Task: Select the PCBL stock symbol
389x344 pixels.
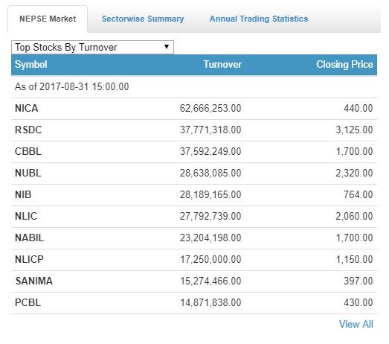Action: pos(28,303)
